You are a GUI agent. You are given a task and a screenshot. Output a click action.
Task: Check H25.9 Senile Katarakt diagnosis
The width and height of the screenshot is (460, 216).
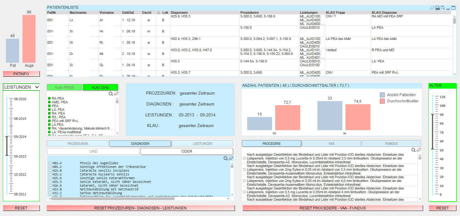pos(50,182)
